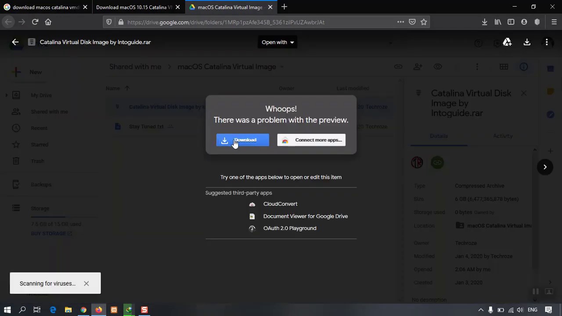This screenshot has height=316, width=562.
Task: Go back using preview back arrow
Action: pos(15,42)
